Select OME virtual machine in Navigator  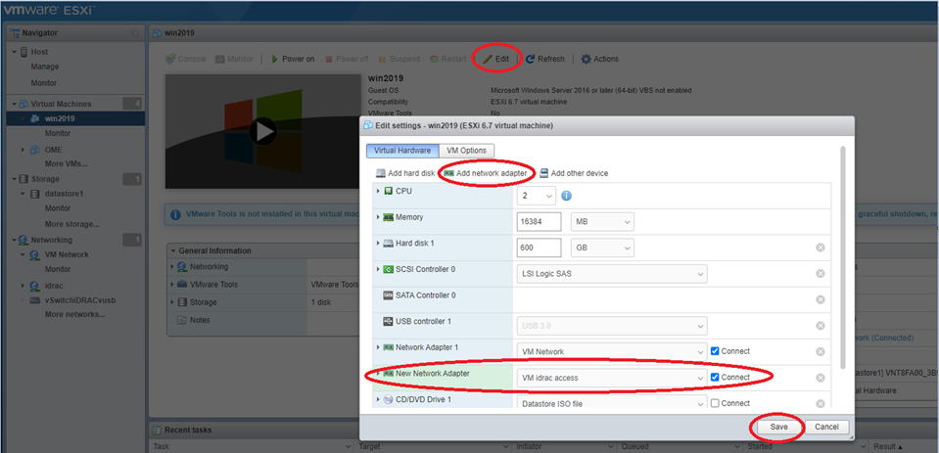pyautogui.click(x=53, y=150)
